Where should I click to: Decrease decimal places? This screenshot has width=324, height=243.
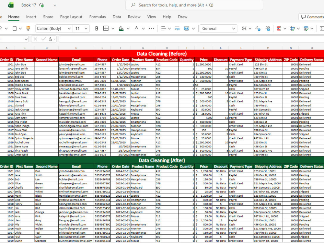tap(258, 29)
